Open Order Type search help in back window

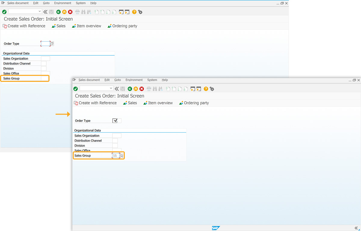(x=52, y=44)
